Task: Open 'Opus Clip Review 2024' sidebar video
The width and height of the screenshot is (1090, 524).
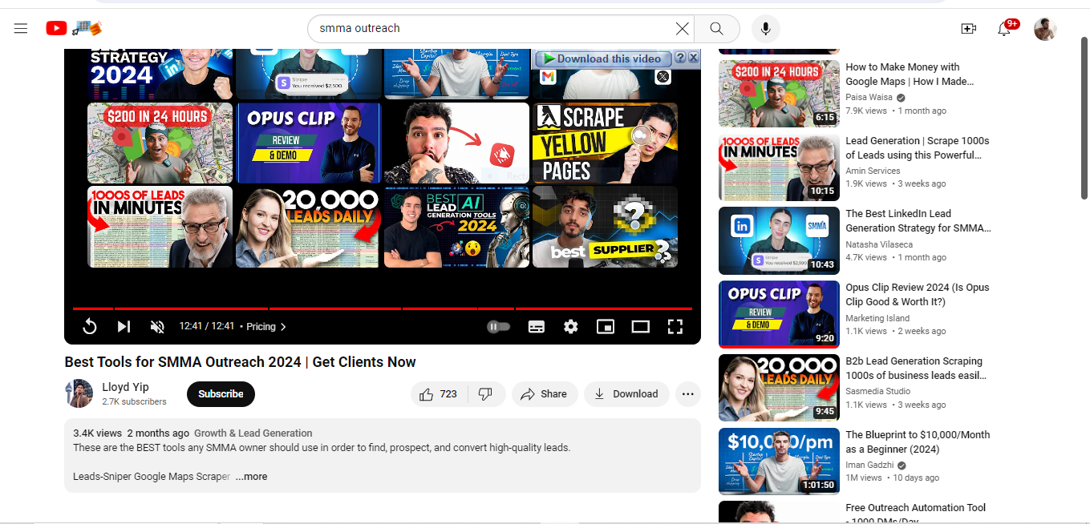Action: click(918, 295)
